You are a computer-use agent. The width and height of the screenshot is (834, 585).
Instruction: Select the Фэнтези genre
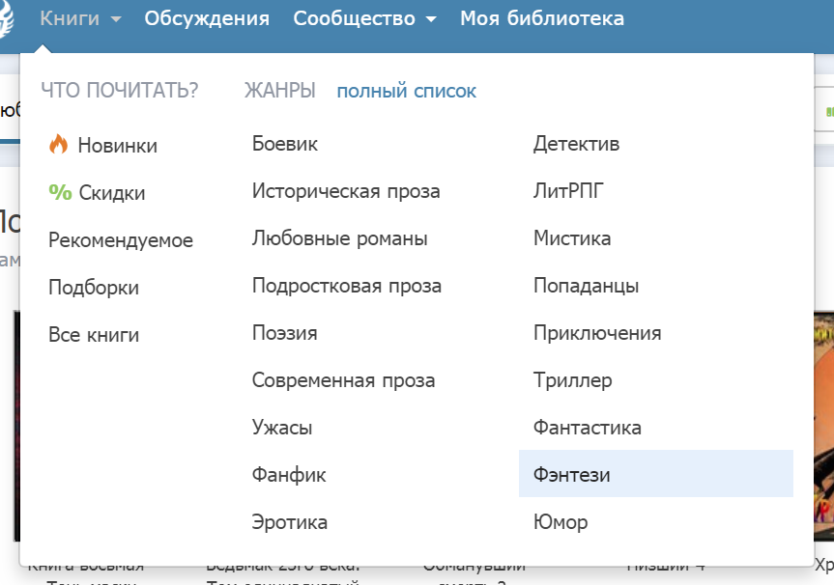pos(572,475)
